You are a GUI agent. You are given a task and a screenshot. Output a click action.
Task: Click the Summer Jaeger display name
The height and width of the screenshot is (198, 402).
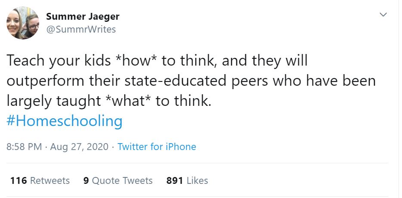point(83,17)
